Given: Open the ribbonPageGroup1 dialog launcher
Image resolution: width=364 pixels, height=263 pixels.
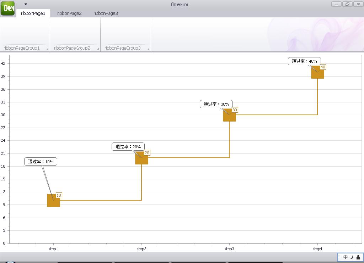Looking at the screenshot, I should pyautogui.click(x=47, y=49).
